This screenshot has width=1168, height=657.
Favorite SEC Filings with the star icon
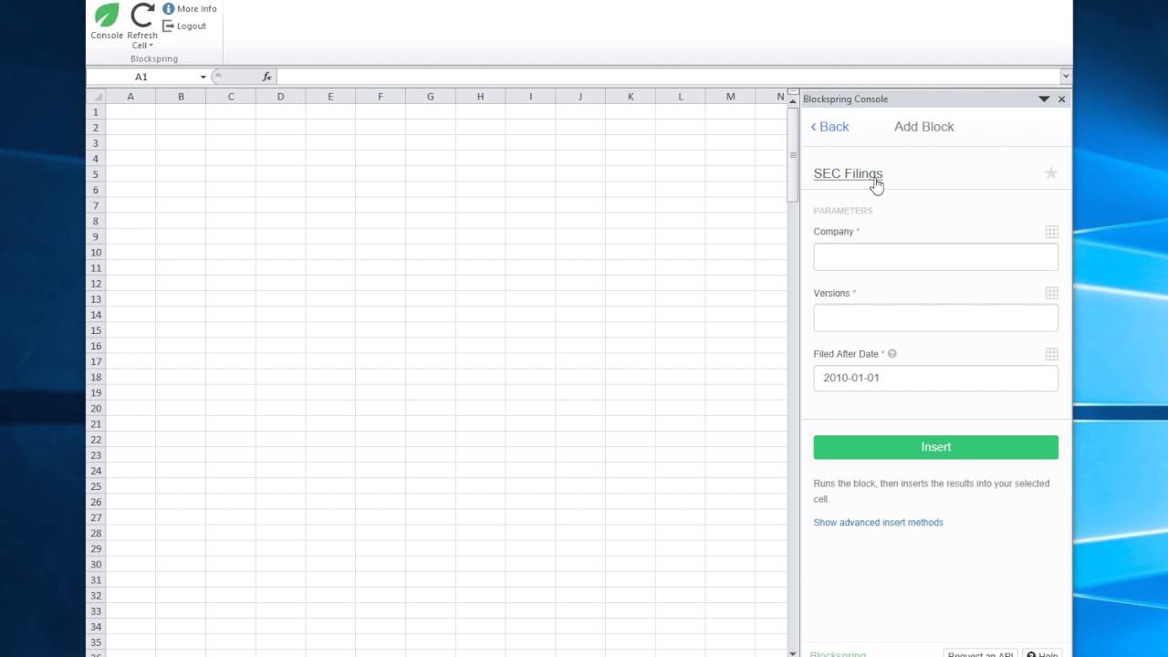(x=1051, y=173)
